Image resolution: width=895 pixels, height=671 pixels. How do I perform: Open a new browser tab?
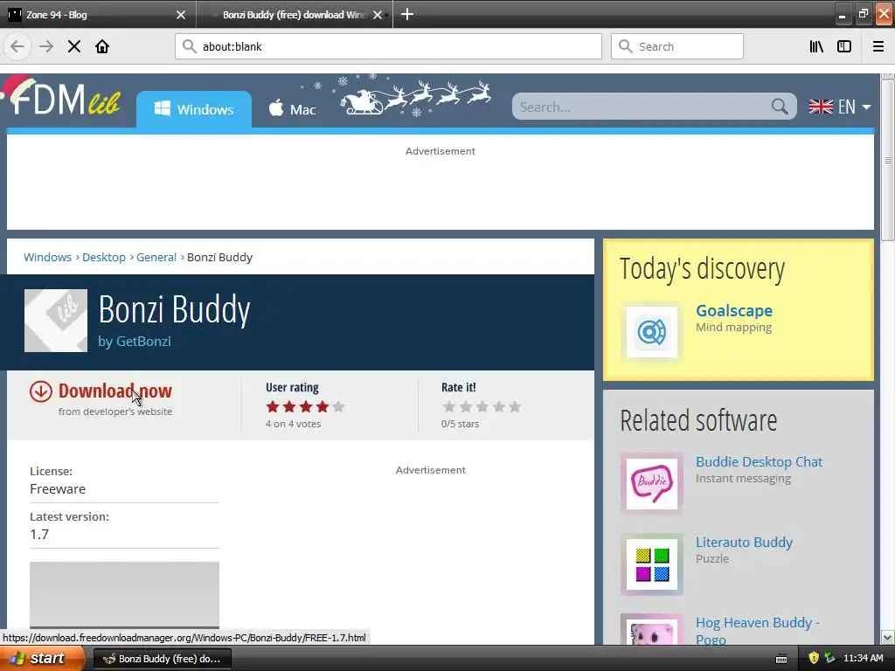click(407, 14)
